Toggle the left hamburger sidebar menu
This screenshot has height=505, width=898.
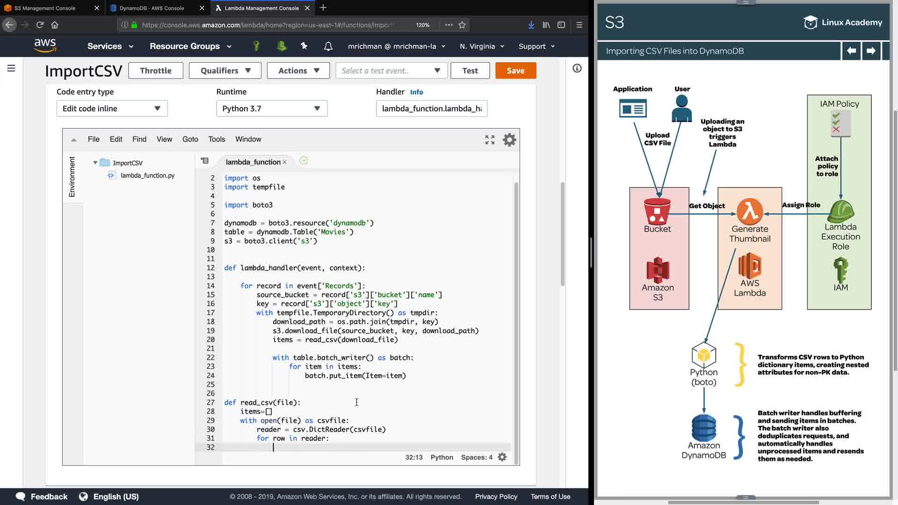click(11, 69)
